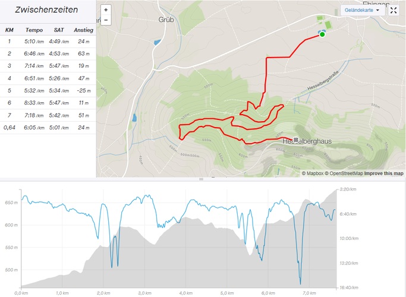Image resolution: width=406 pixels, height=297 pixels.
Task: Select the kilometer 3 split row
Action: point(48,66)
